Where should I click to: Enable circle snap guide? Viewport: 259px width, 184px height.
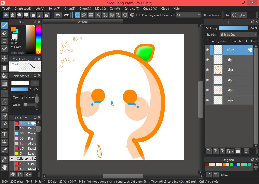coord(112,15)
